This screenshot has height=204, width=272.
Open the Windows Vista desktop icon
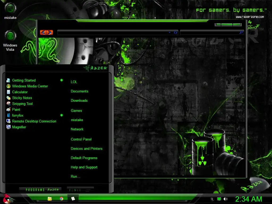click(x=10, y=41)
